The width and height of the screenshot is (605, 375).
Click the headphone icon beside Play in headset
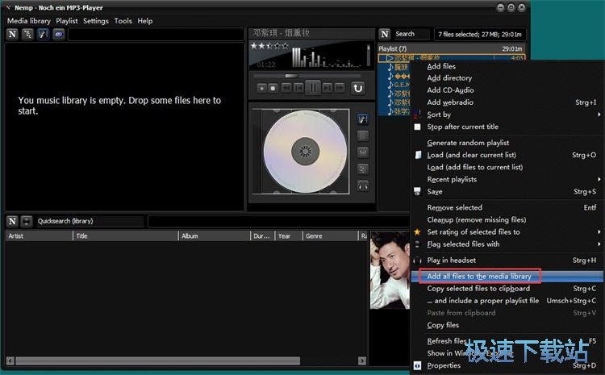click(x=417, y=260)
